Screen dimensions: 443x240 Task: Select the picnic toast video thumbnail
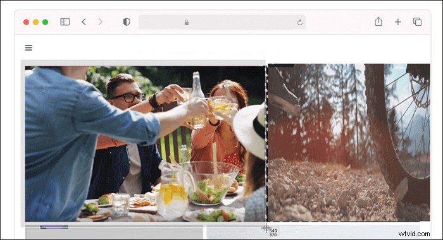[145, 143]
